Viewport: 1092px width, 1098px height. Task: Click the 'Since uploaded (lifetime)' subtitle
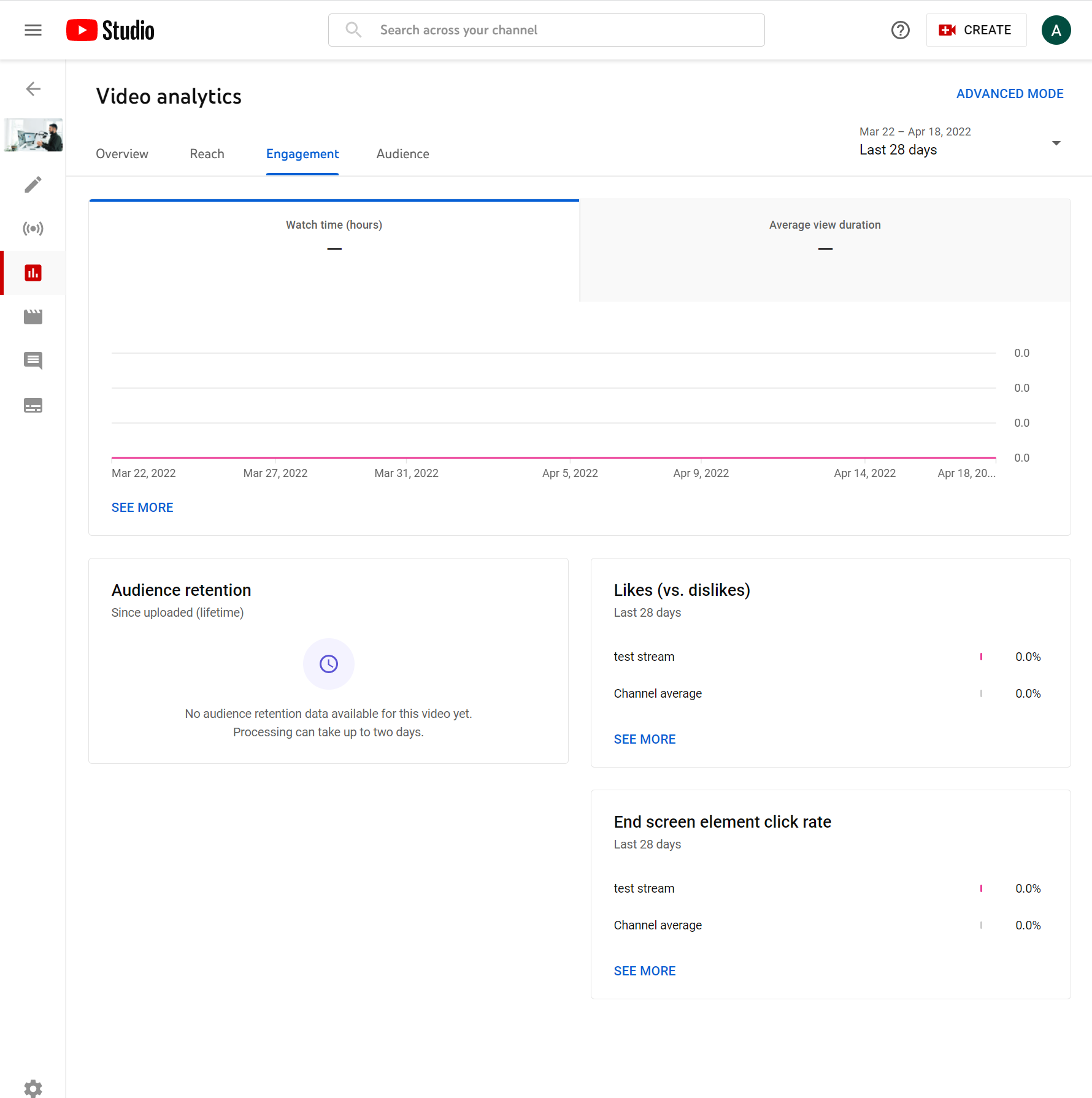[x=178, y=612]
